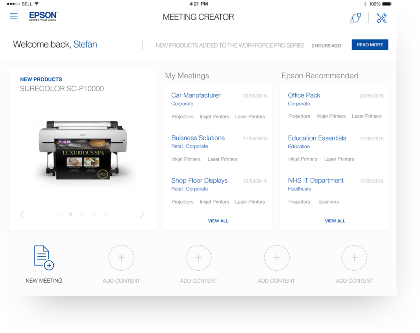
Task: Open the SureColor SC-P10000 printer image
Action: (x=83, y=150)
